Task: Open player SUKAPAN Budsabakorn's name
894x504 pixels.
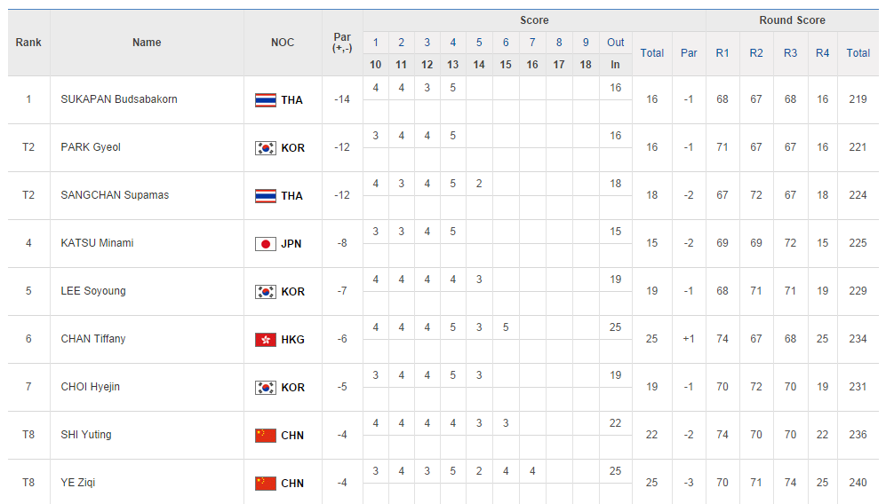Action: pos(119,99)
